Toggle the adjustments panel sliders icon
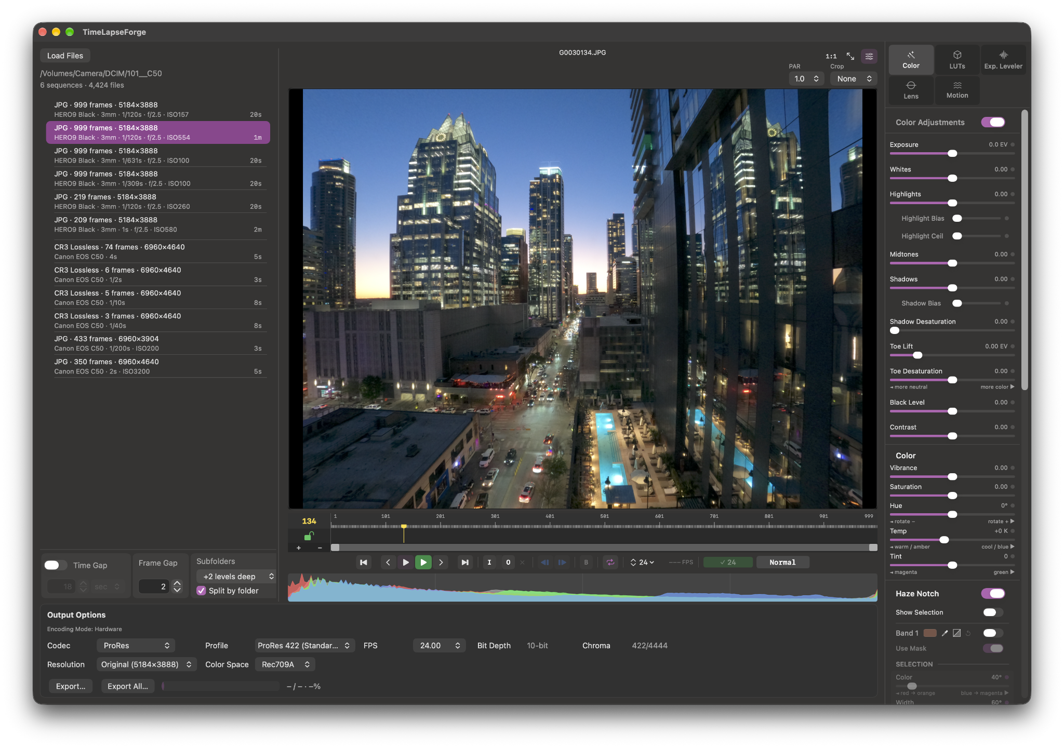The height and width of the screenshot is (748, 1064). click(869, 56)
